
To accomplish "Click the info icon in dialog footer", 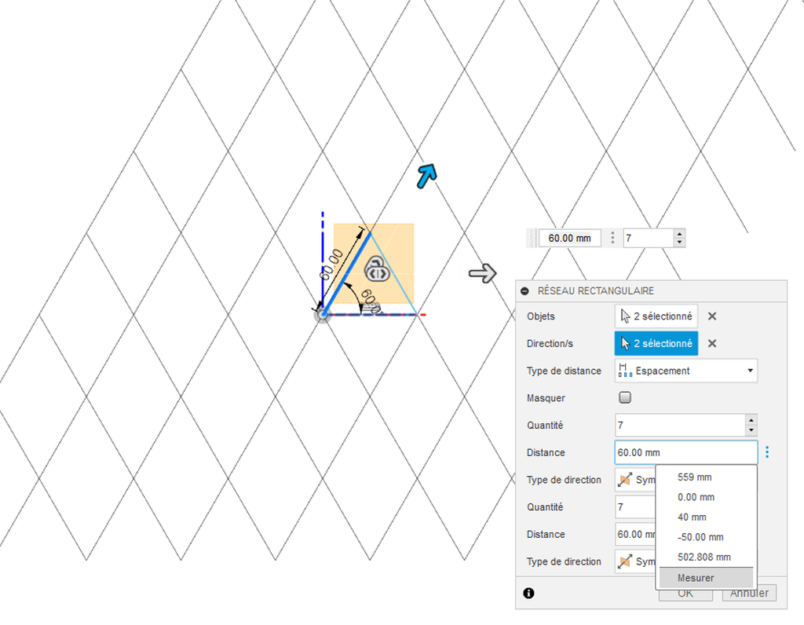I will 528,593.
